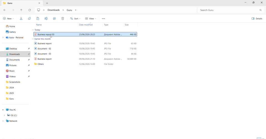Collapse the Today group
Image resolution: width=266 pixels, height=139 pixels.
(x=33, y=30)
